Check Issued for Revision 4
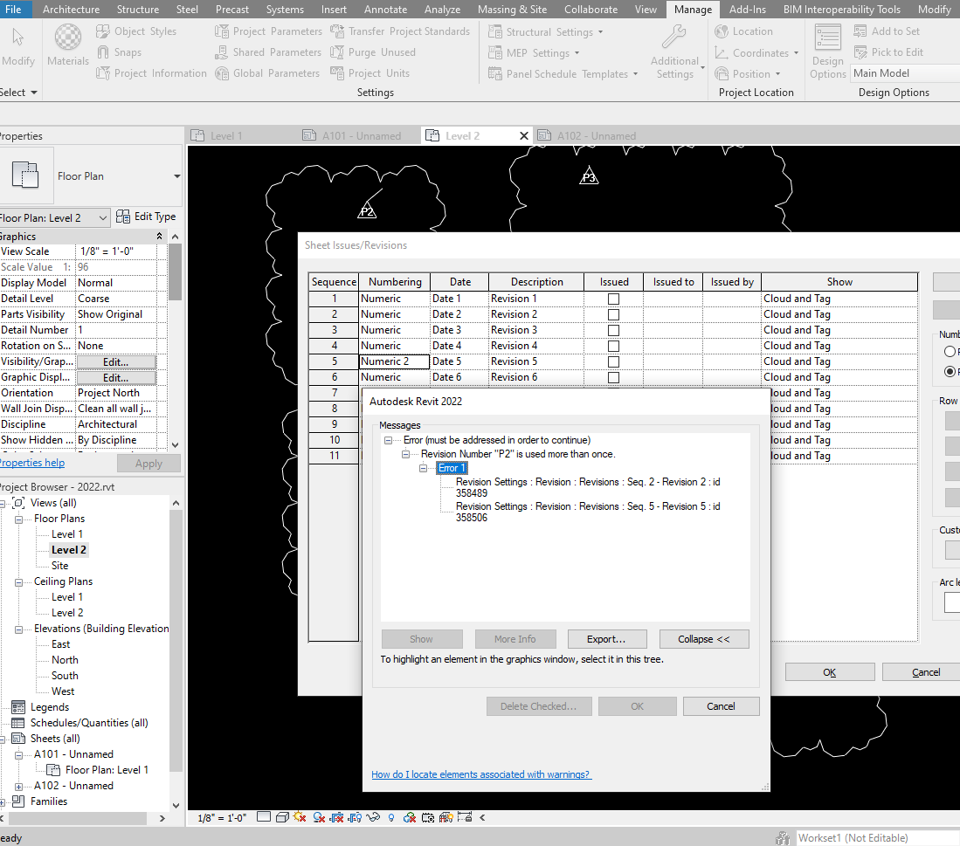The width and height of the screenshot is (960, 846). (613, 345)
